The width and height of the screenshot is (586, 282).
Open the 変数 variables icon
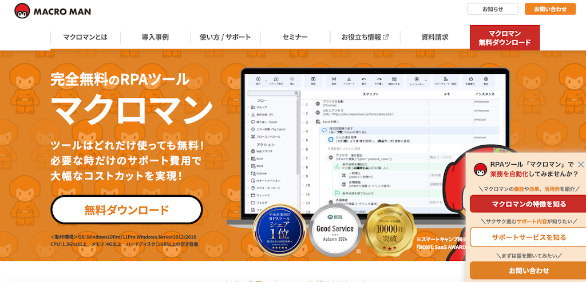(334, 79)
